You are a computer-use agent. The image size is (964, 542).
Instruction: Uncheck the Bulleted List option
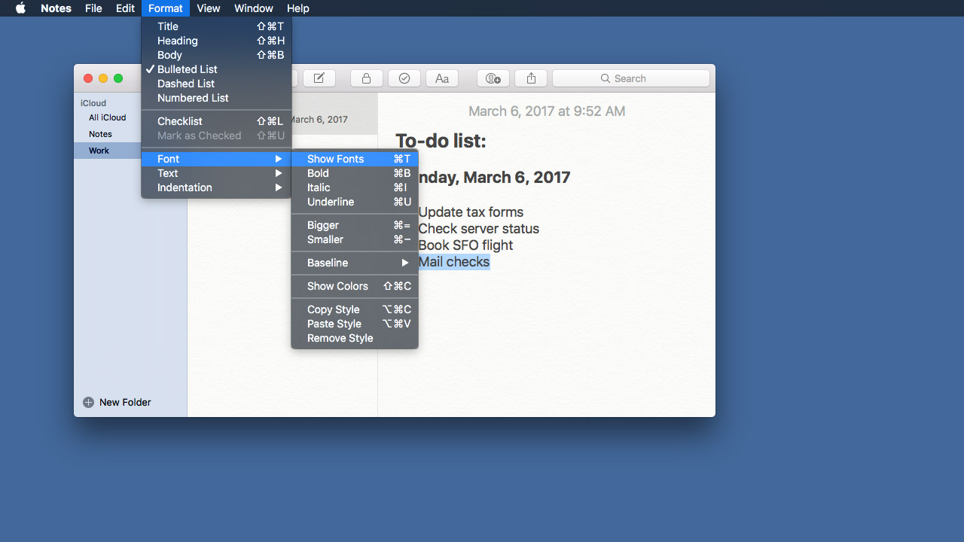click(216, 69)
